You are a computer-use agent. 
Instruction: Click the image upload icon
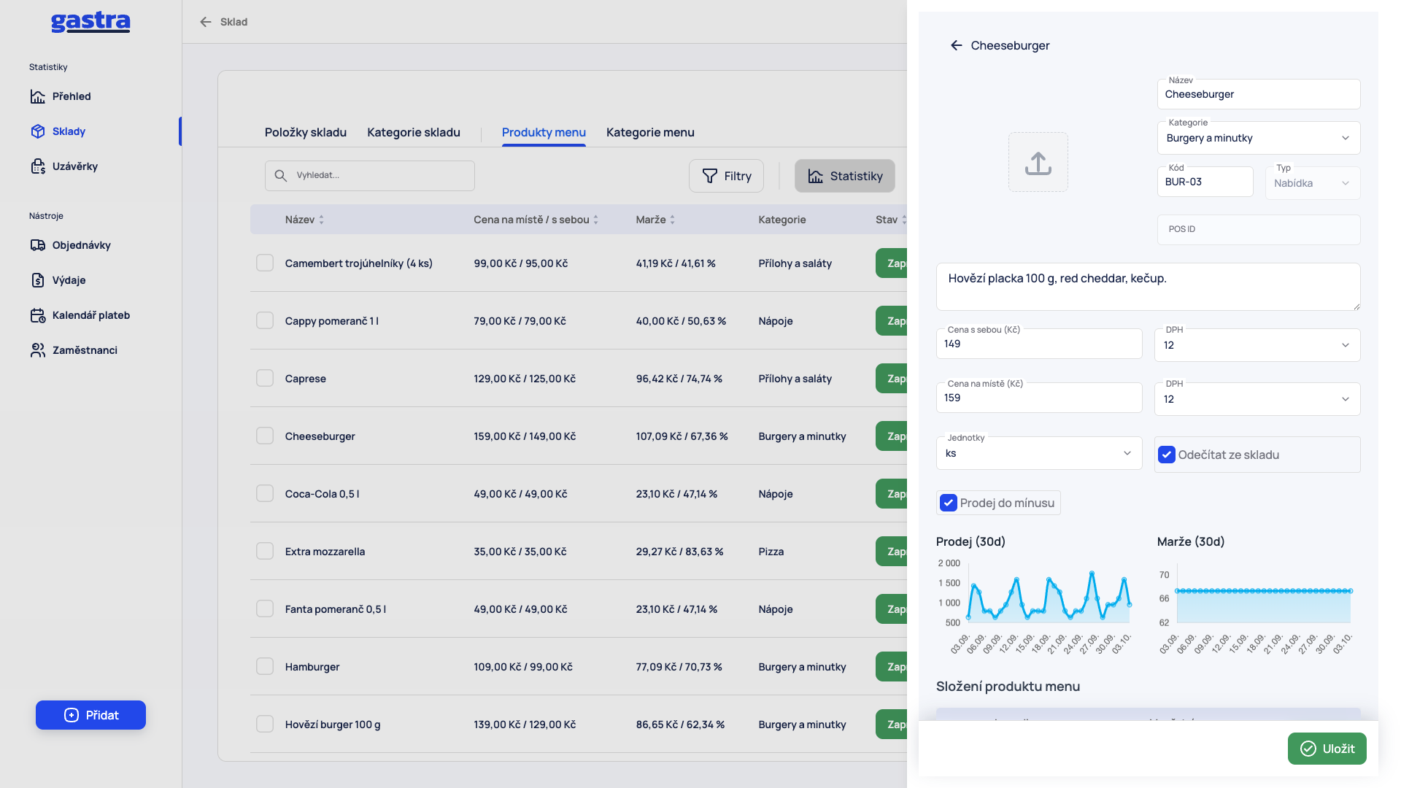[x=1038, y=162]
